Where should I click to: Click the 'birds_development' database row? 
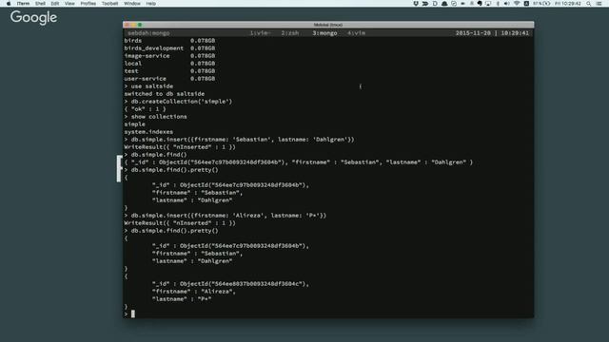(x=169, y=48)
